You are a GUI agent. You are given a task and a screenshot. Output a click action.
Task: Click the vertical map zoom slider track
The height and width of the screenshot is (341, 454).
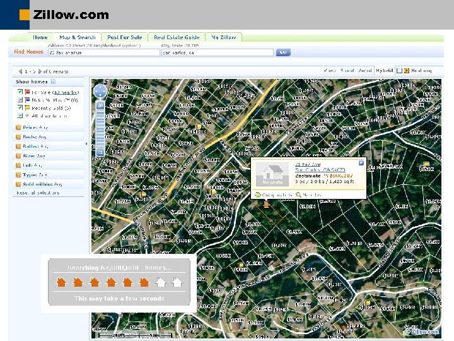tap(100, 129)
